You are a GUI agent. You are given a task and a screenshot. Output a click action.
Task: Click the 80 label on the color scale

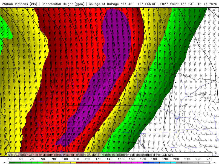(43, 159)
